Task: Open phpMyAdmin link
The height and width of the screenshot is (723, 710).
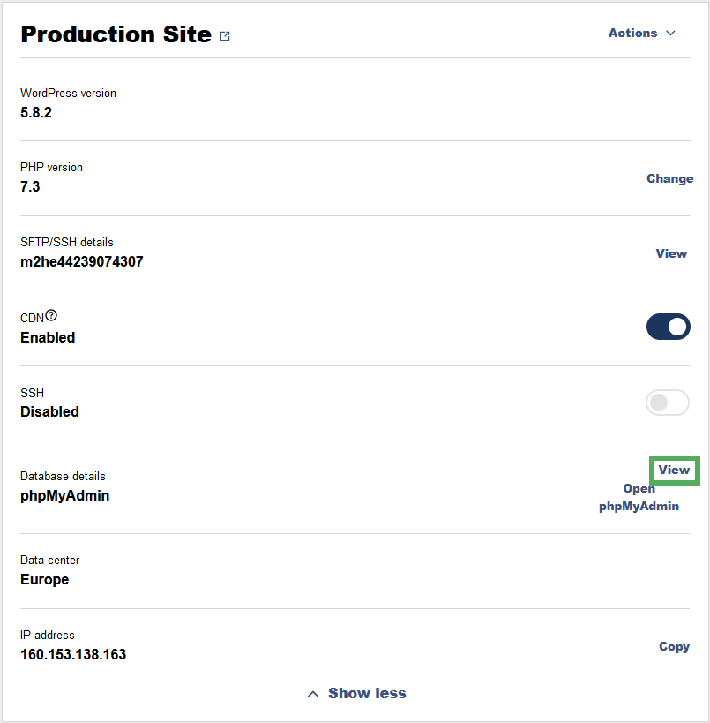Action: tap(639, 497)
